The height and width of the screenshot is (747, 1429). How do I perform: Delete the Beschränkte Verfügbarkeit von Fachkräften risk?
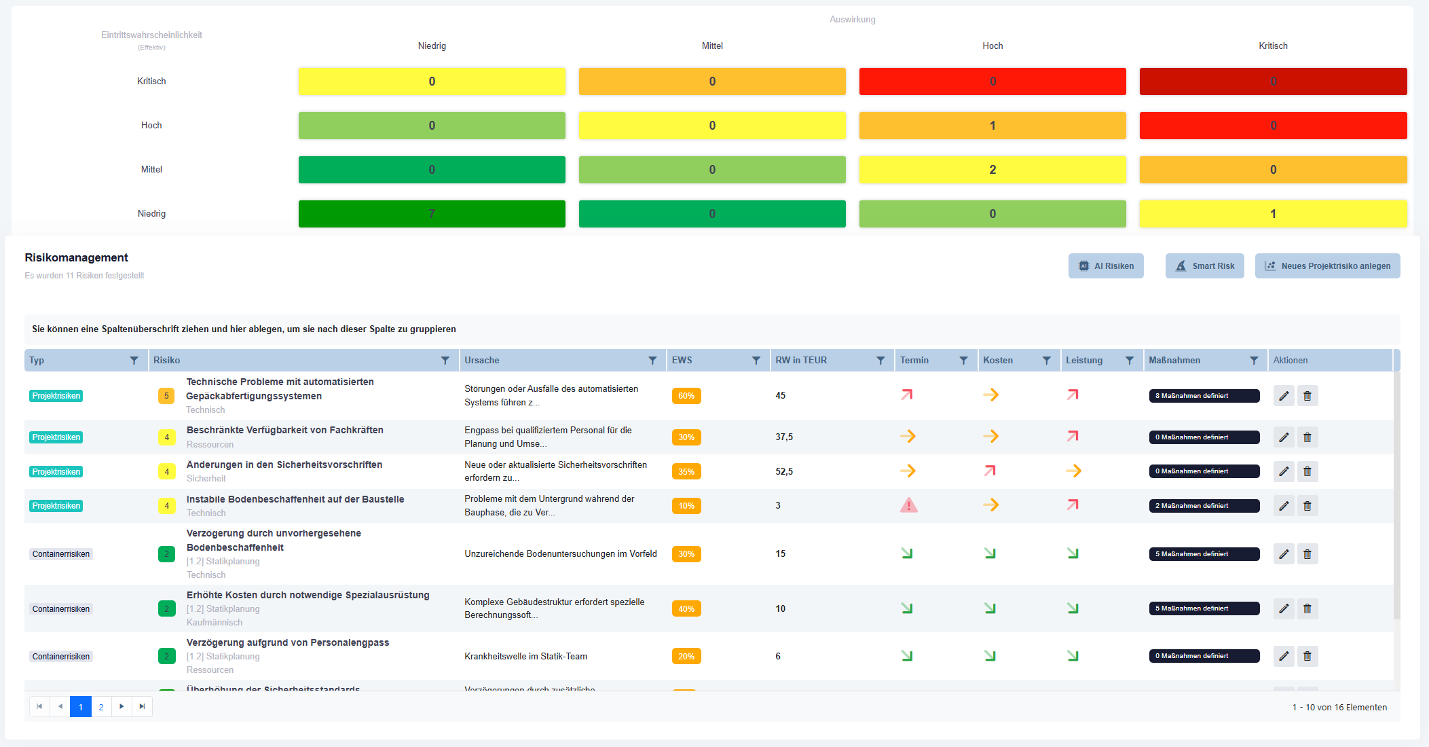1307,437
